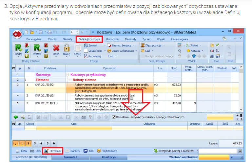
Task: Click the Ustaw wykonawcę hard-hat icon
Action: pyautogui.click(x=109, y=51)
